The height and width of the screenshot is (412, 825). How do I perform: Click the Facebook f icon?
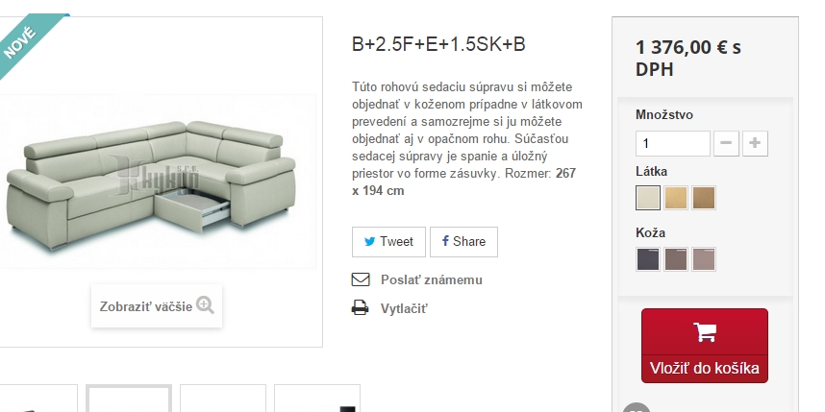click(x=445, y=241)
